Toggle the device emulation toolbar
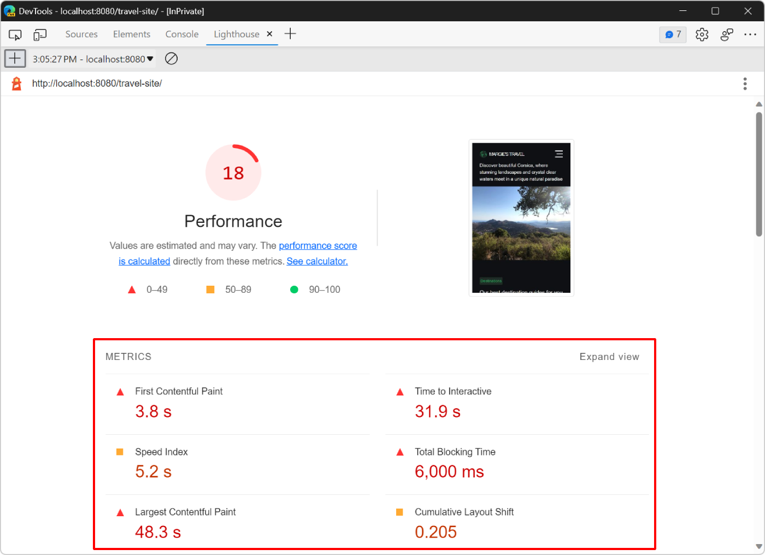Viewport: 765px width, 555px height. coord(39,34)
